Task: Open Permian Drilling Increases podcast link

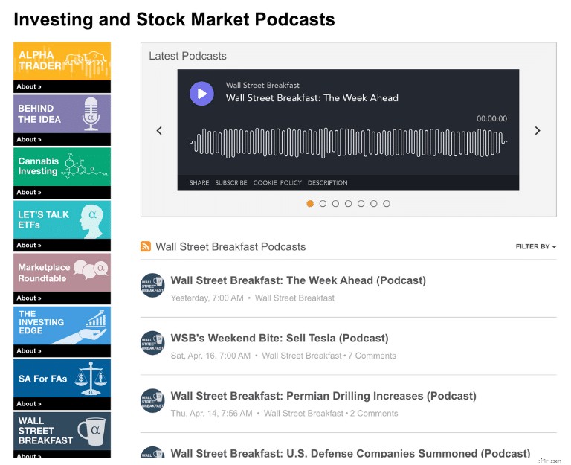Action: (x=323, y=396)
